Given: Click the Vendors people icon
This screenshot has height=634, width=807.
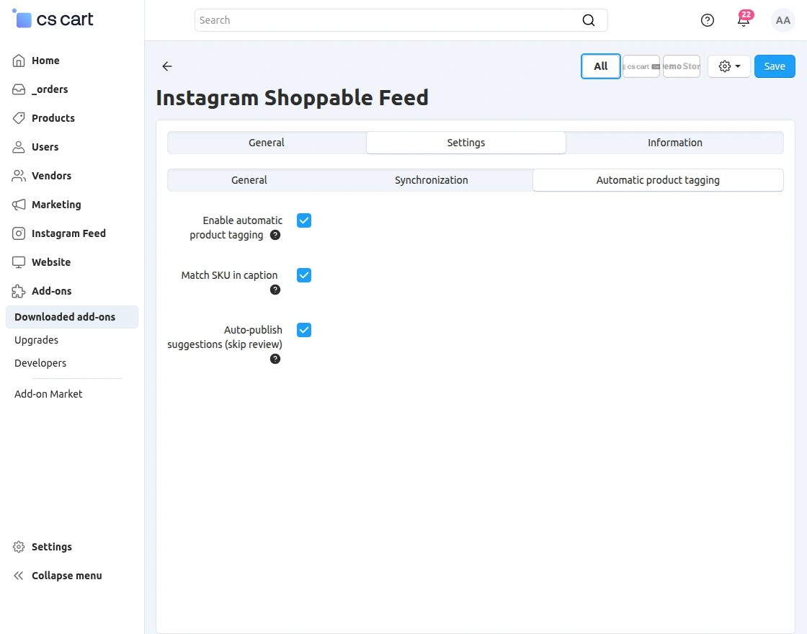Looking at the screenshot, I should [x=19, y=176].
